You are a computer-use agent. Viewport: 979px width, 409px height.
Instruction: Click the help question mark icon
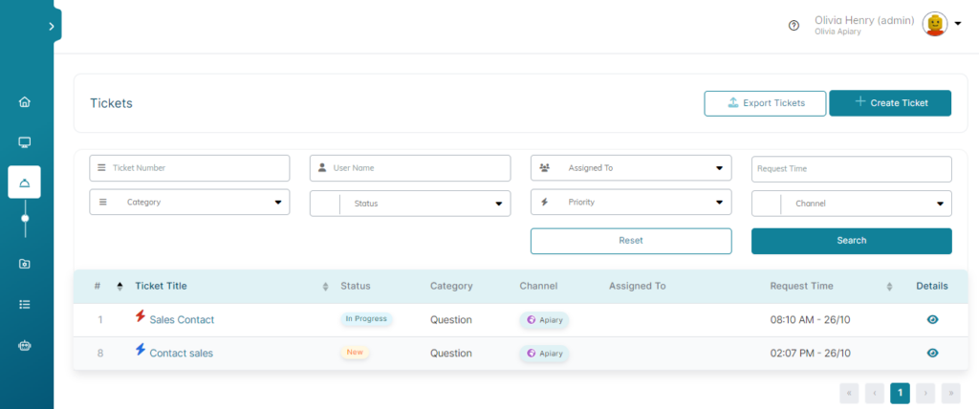794,26
